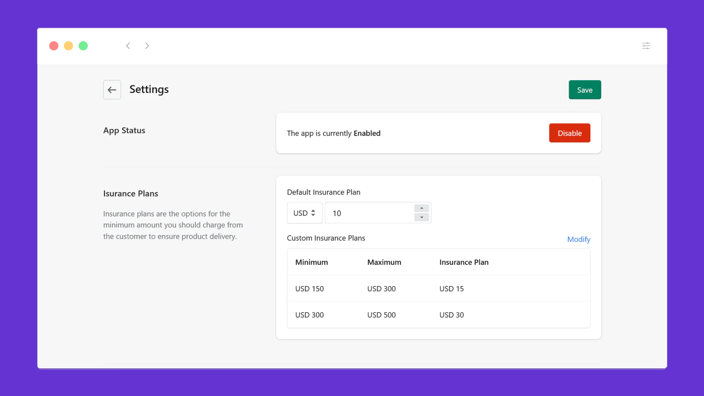This screenshot has height=396, width=704.
Task: Click the browser back chevron icon
Action: point(128,46)
